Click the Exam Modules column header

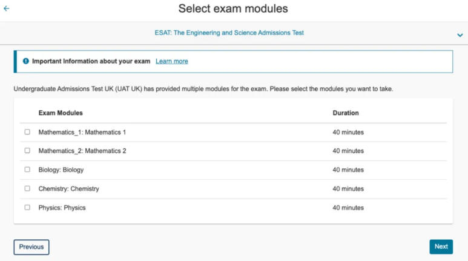[61, 113]
